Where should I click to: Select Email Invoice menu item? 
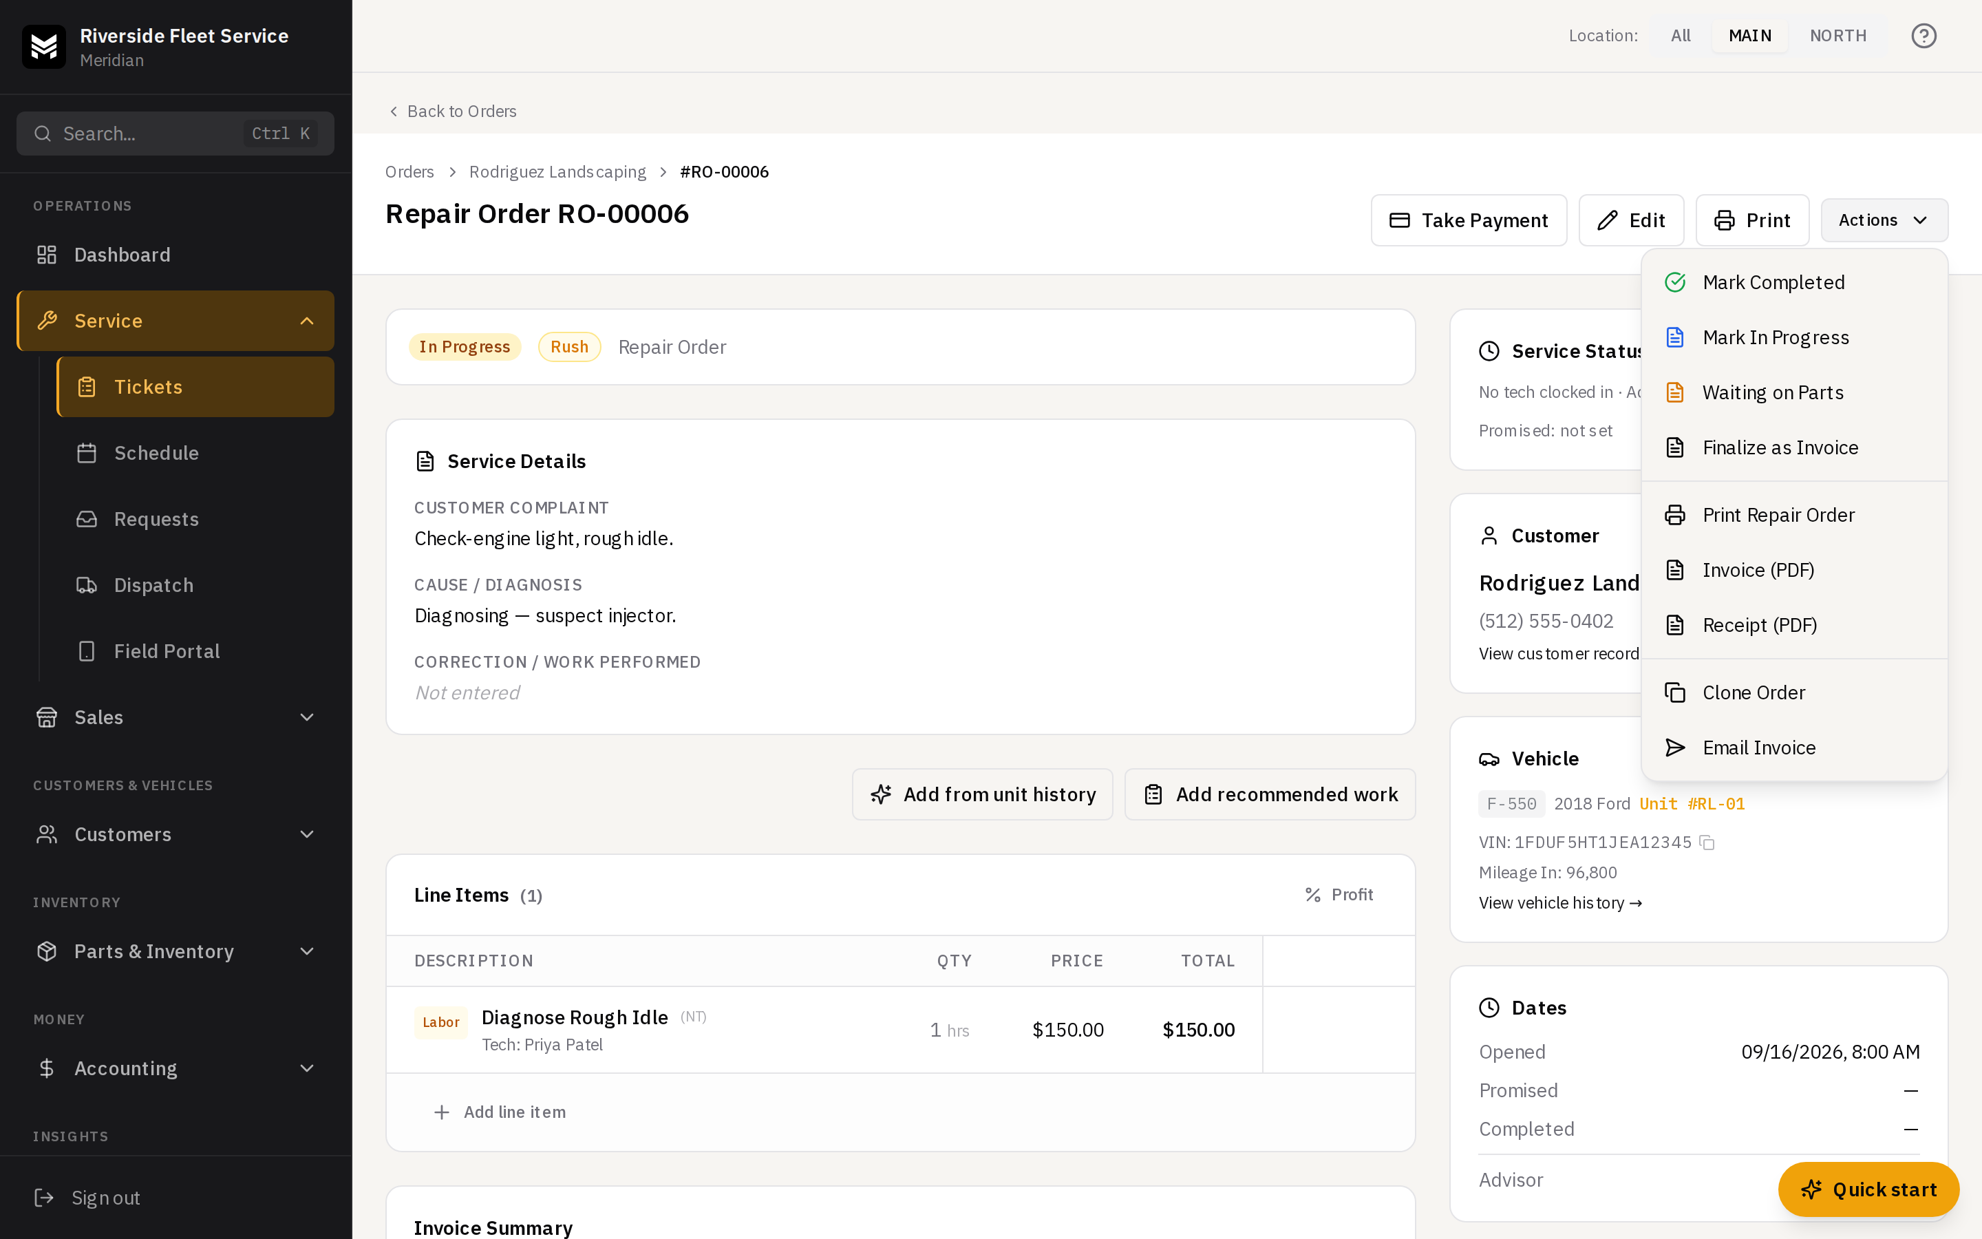click(1793, 748)
